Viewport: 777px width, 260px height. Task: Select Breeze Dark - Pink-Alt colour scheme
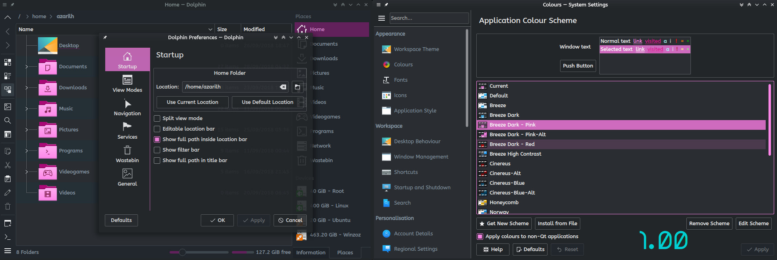622,135
